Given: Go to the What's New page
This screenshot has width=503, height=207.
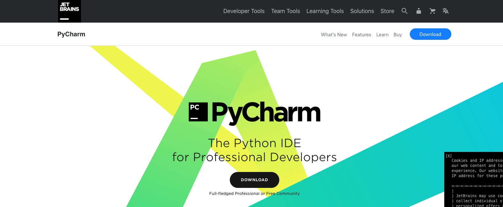Looking at the screenshot, I should click(x=334, y=35).
